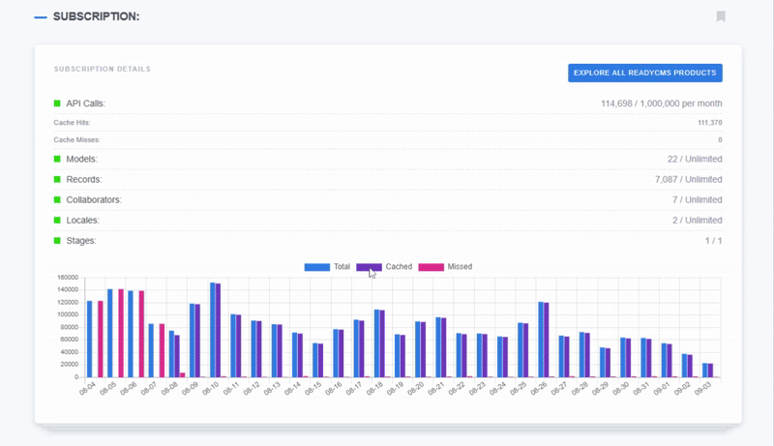Image resolution: width=774 pixels, height=446 pixels.
Task: Select the Cache Misses row label
Action: [x=77, y=140]
